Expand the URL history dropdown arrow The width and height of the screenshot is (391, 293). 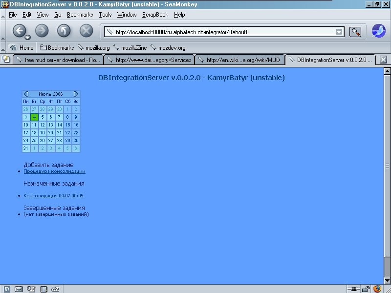tap(339, 32)
